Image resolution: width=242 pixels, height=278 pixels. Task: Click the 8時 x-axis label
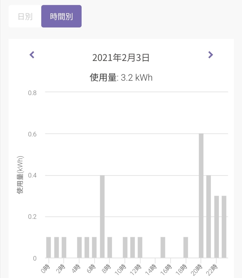point(106,269)
